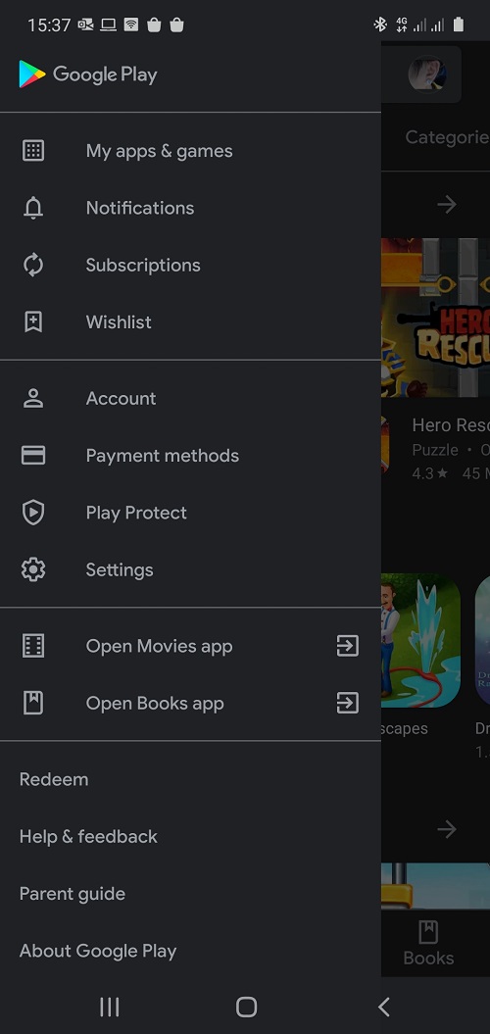Screen dimensions: 490x1034
Task: Tap the clock showing 15:37
Action: point(49,25)
